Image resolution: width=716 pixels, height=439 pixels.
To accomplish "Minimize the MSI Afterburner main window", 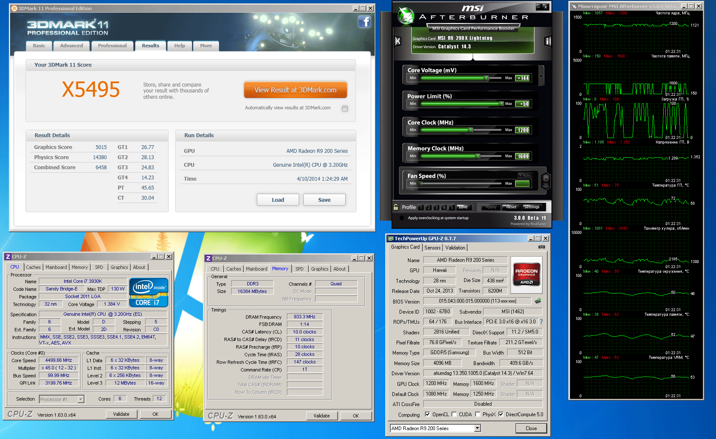I will 538,7.
